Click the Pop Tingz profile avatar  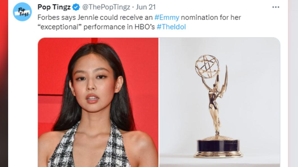(22, 12)
